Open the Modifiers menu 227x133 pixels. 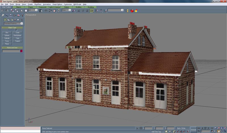(38, 5)
